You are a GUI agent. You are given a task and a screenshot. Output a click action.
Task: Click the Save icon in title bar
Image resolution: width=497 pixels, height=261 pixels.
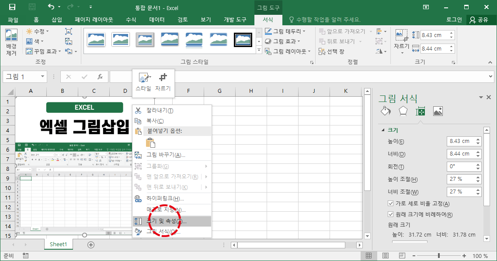[12, 7]
